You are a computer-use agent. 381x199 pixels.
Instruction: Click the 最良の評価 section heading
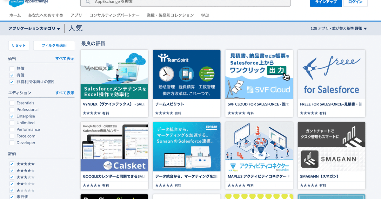(93, 43)
